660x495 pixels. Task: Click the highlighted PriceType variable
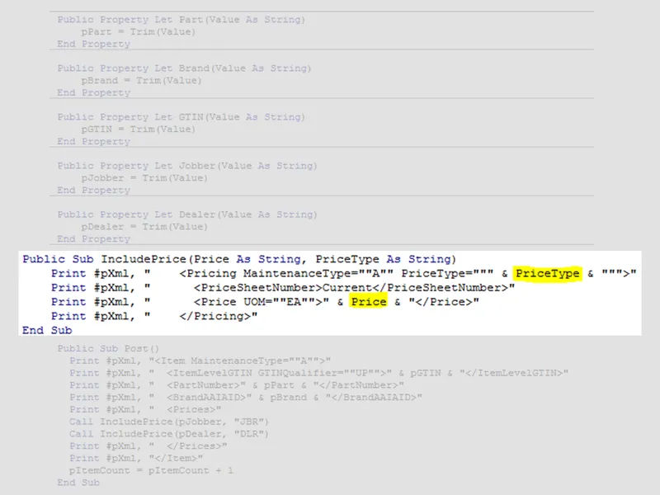click(548, 273)
